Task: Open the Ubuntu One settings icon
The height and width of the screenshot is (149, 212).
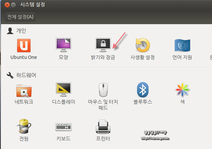Action: click(23, 46)
